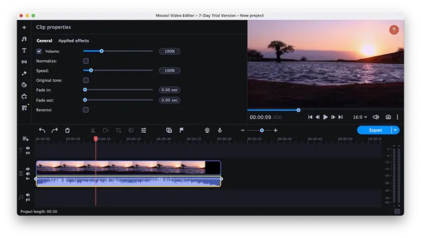The image size is (421, 238).
Task: Toggle the Reverse checkbox
Action: coord(86,110)
